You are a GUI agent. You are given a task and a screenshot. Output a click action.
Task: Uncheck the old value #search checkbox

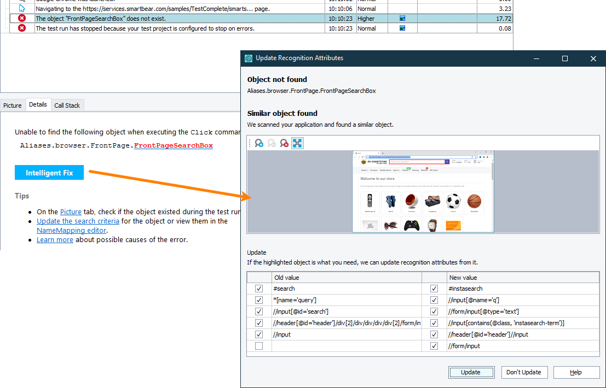[259, 289]
